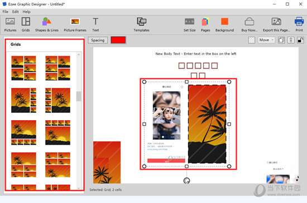Click the Grids list scroll up arrow

tap(79, 55)
